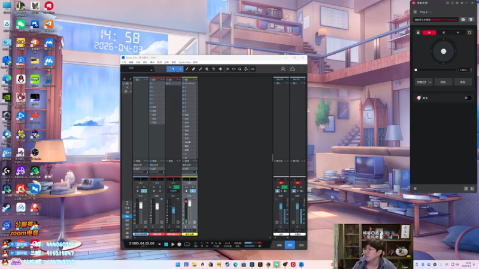This screenshot has width=479, height=269.
Task: Select the red active tab in camera control panel
Action: (429, 32)
